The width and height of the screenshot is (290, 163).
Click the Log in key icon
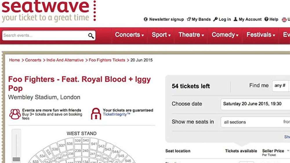point(215,19)
